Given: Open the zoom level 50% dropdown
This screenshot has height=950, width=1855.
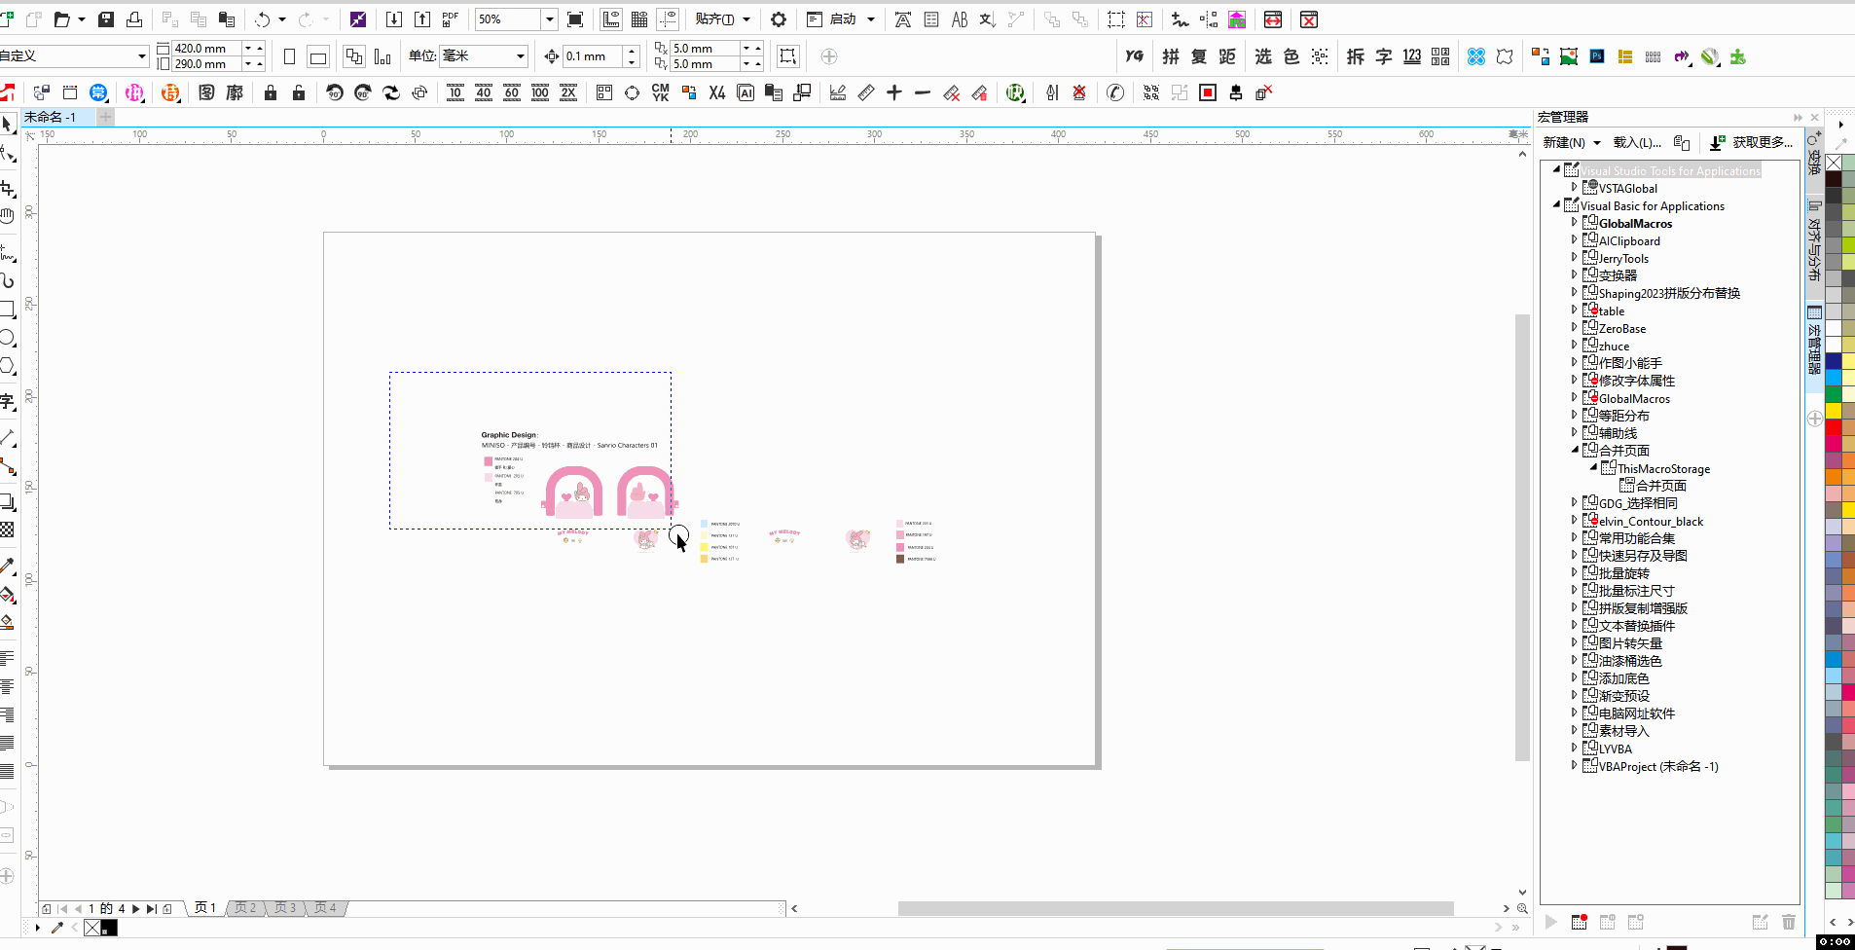Looking at the screenshot, I should pyautogui.click(x=549, y=19).
